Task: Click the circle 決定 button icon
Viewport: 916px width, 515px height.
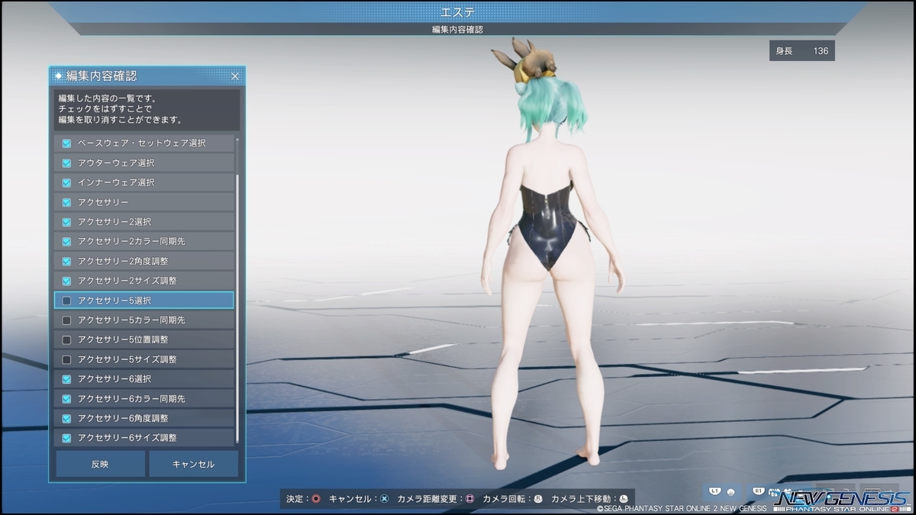Action: coord(316,499)
